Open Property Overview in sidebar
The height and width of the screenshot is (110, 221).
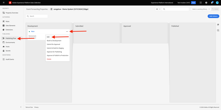coord(12,13)
